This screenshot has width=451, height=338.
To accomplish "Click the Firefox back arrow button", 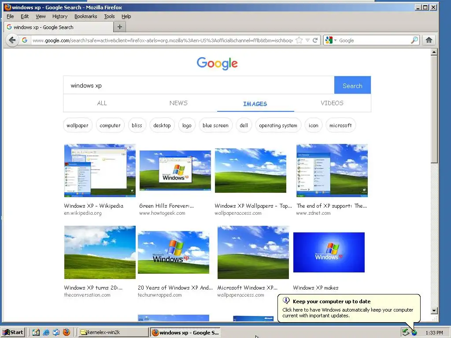I will point(12,40).
